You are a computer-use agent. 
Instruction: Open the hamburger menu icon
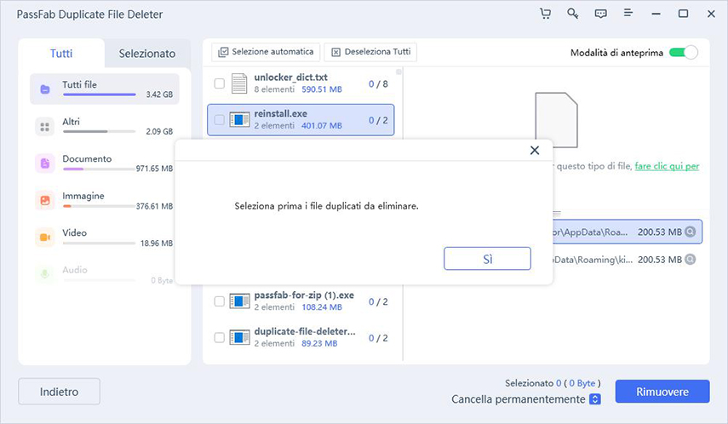pos(628,14)
